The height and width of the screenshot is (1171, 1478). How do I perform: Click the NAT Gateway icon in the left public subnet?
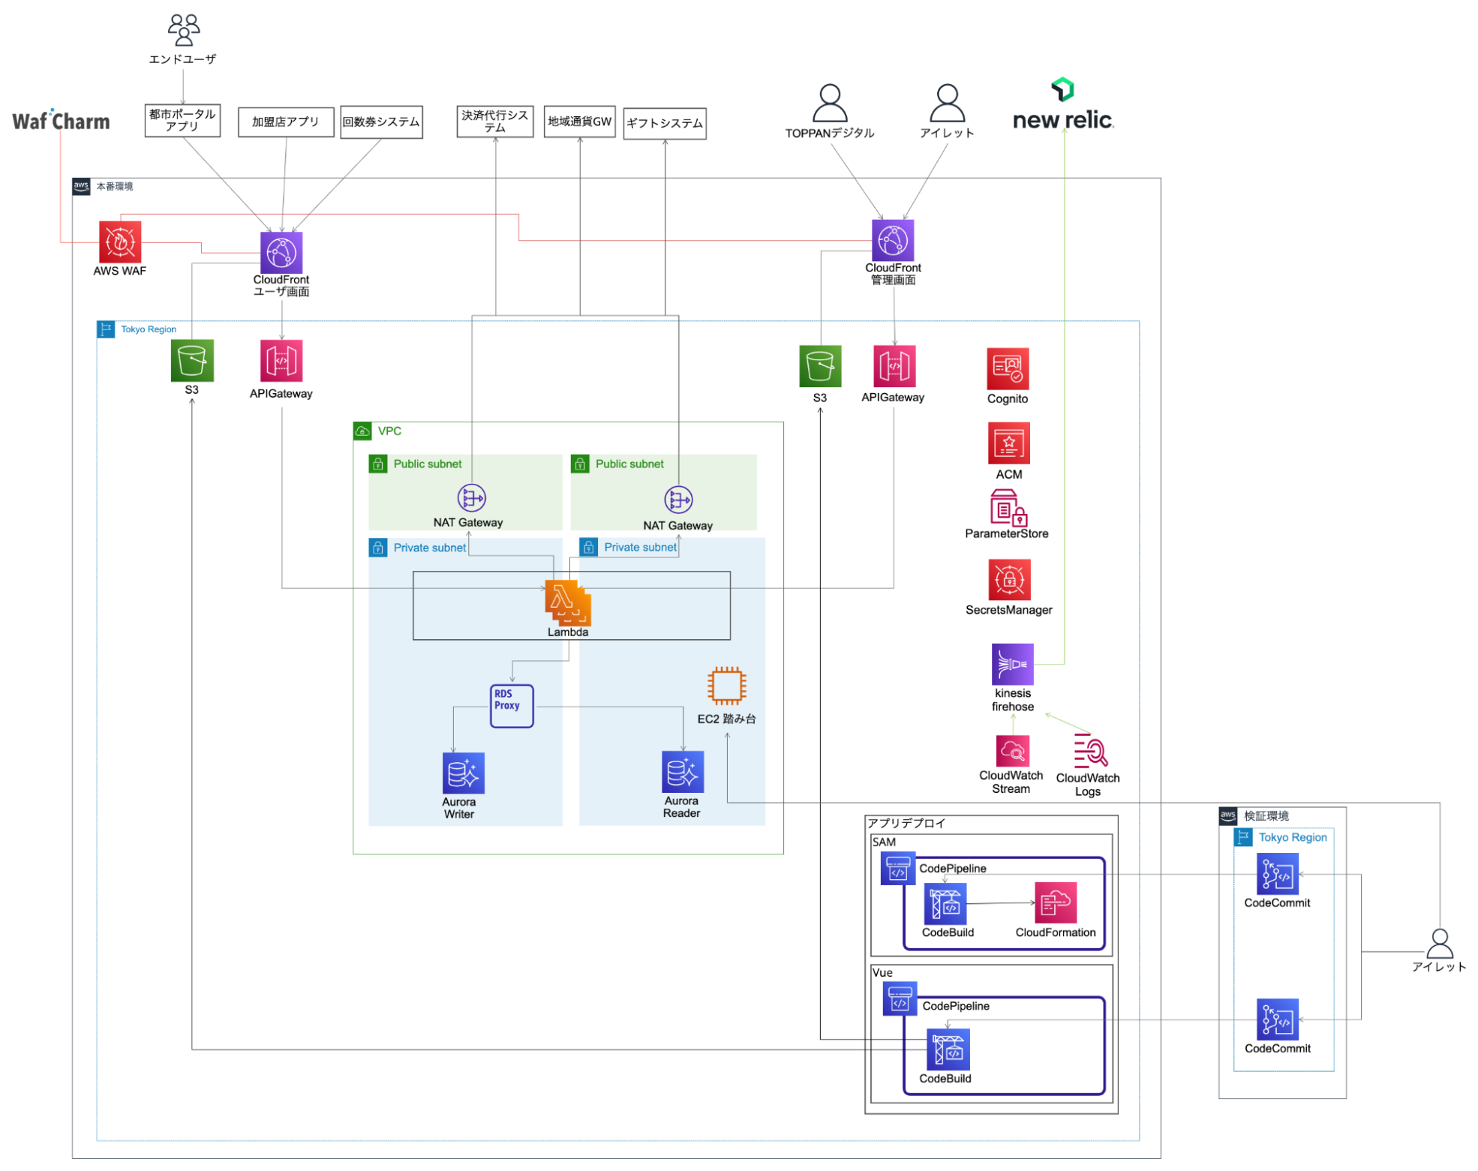tap(470, 497)
